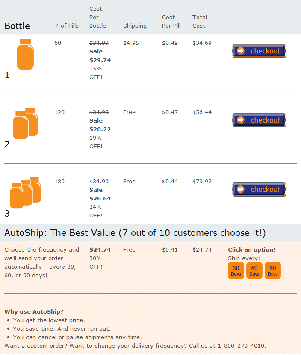Choose AutoShip every 30 Days
301x355 pixels.
(236, 270)
